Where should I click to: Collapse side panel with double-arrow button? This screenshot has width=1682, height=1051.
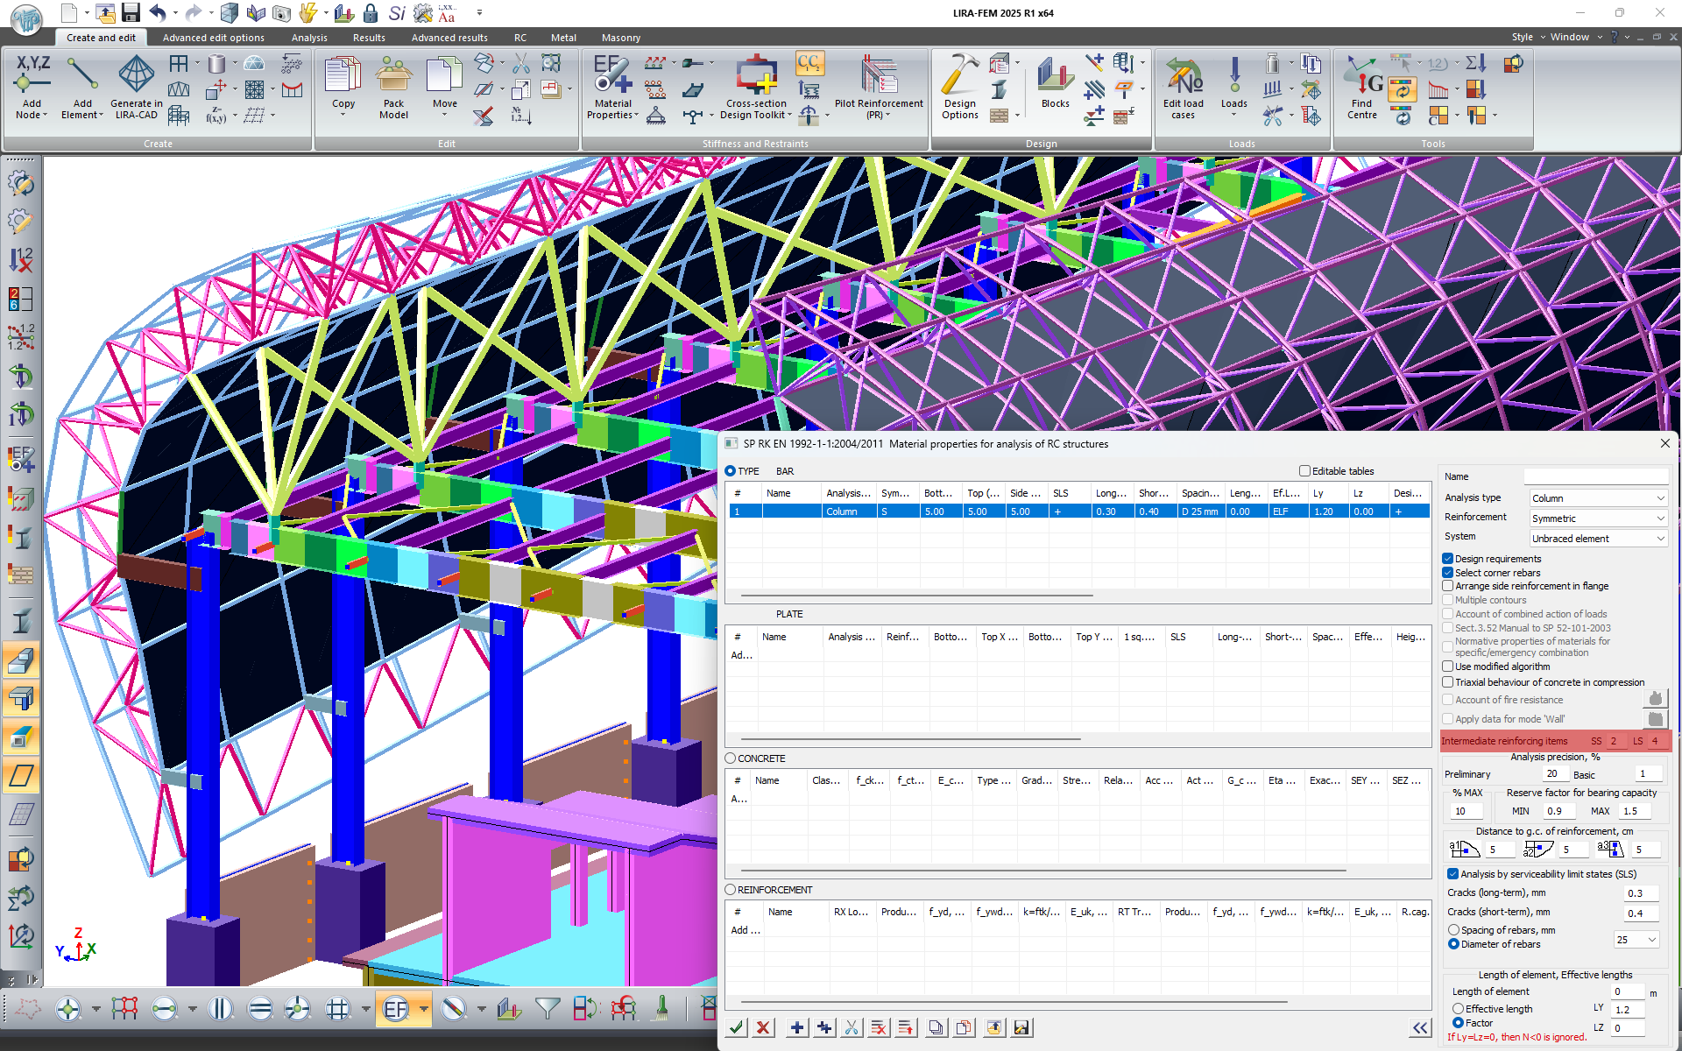1420,1027
